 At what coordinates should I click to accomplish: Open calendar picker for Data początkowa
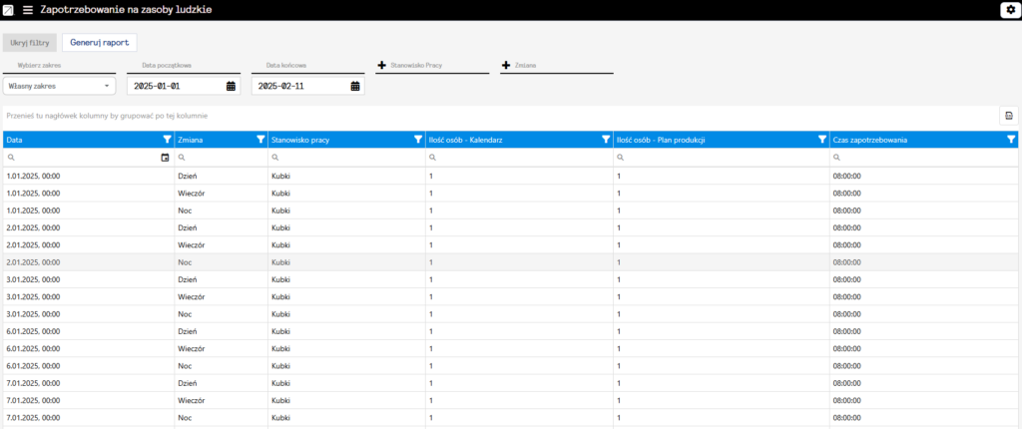click(231, 86)
